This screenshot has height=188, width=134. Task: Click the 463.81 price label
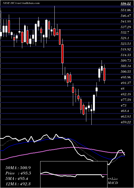[x=126, y=117]
